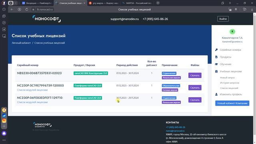The width and height of the screenshot is (256, 144).
Task: Click the Выйти logout button
Action: click(223, 19)
